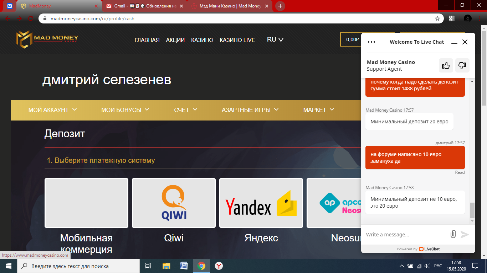The image size is (487, 273).
Task: Expand the СЧЕТ menu
Action: (x=186, y=110)
